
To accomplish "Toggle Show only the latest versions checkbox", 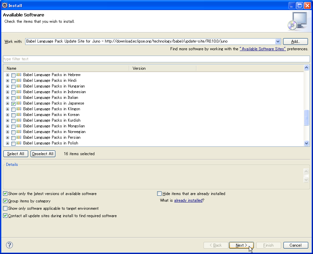I will click(5, 194).
